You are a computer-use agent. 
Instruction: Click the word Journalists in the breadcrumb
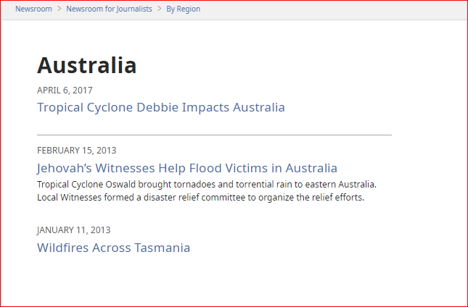point(134,9)
